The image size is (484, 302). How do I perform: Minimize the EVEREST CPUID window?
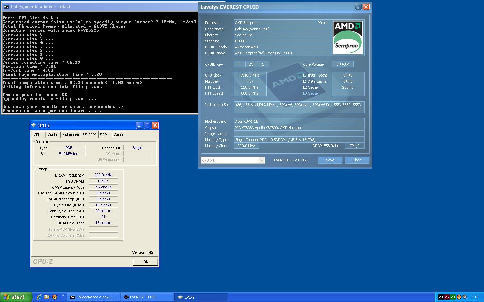pos(358,7)
